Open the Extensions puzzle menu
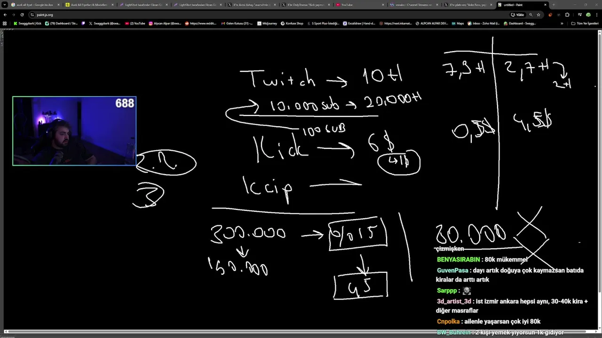Image resolution: width=602 pixels, height=338 pixels. click(x=567, y=15)
